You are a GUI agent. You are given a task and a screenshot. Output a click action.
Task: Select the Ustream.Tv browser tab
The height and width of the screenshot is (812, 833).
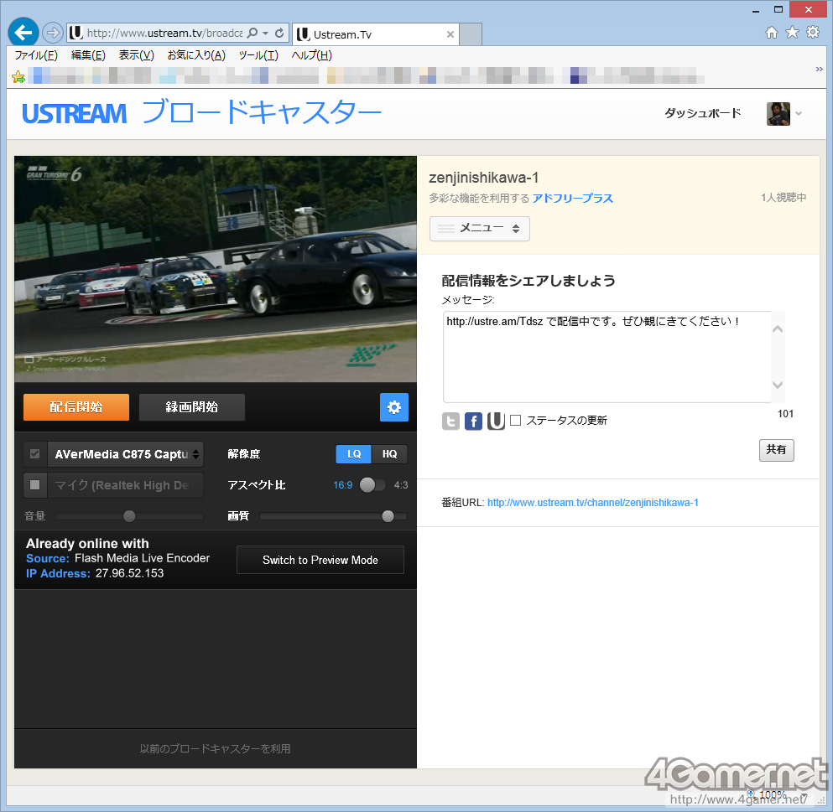pyautogui.click(x=375, y=34)
